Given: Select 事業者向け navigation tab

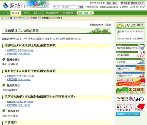Looking at the screenshot, I should [52, 13].
